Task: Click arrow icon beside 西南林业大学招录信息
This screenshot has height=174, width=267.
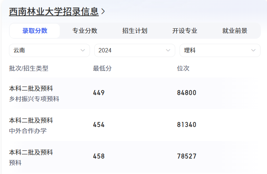Action: click(103, 11)
